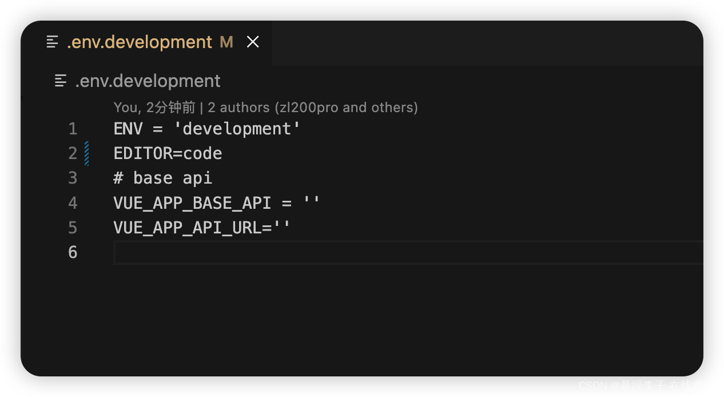The height and width of the screenshot is (397, 724).
Task: Select line number 1 in gutter
Action: [x=73, y=129]
